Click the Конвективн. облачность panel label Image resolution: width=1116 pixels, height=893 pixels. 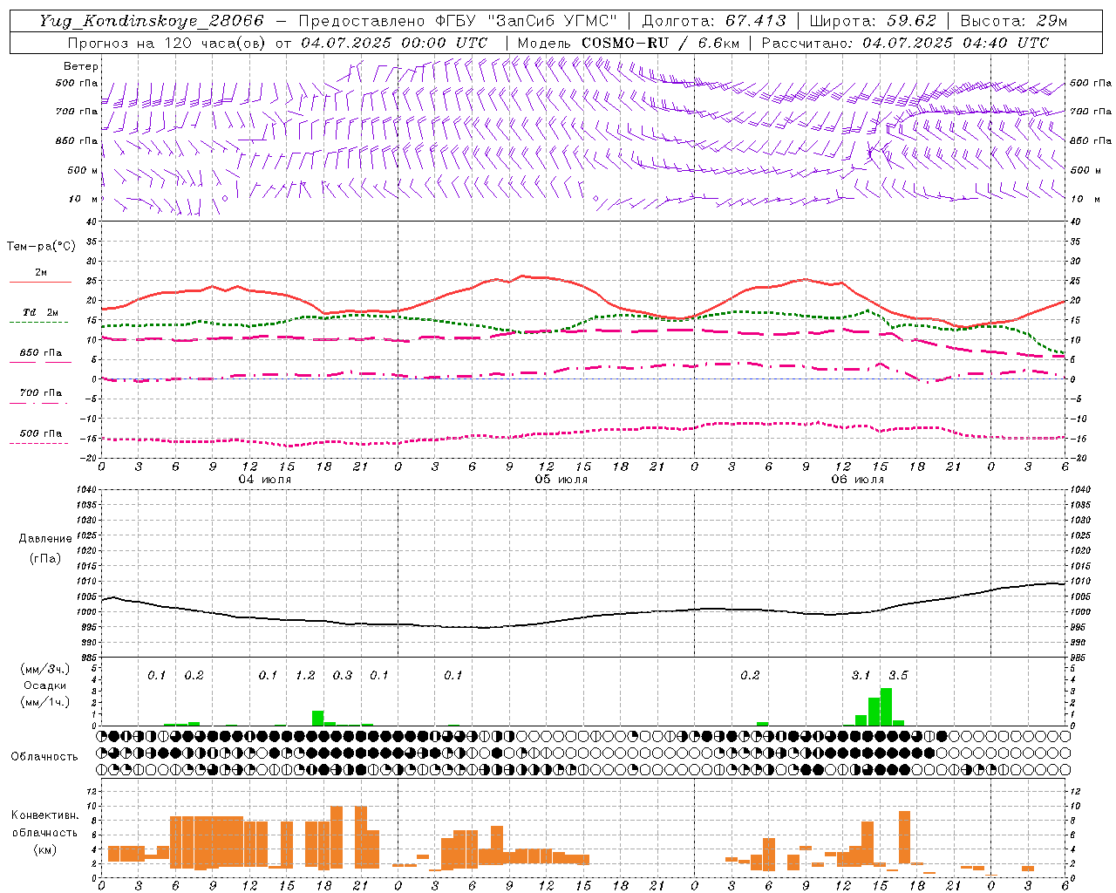[44, 824]
